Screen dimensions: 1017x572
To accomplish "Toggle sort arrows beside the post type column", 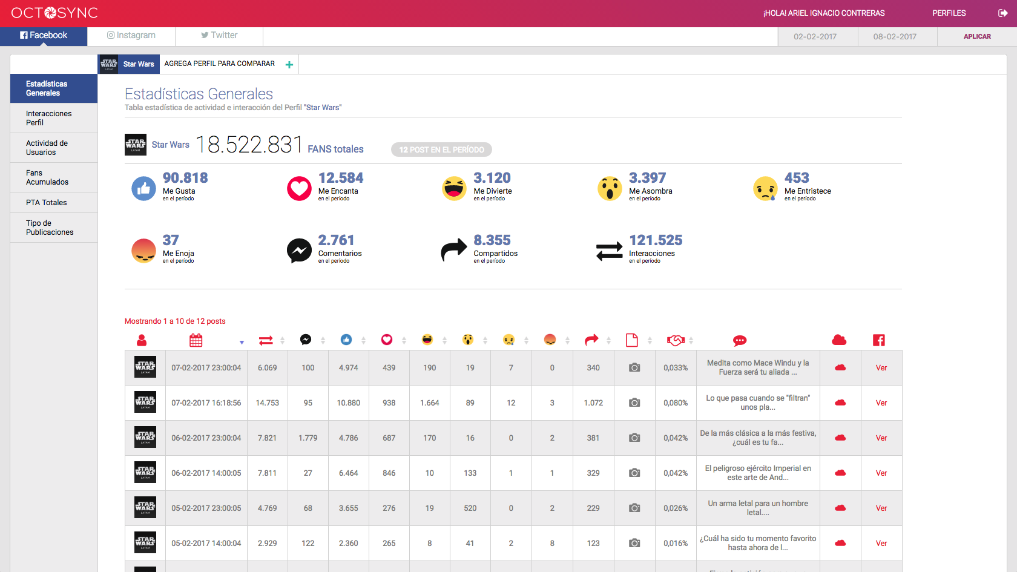I will coord(650,341).
